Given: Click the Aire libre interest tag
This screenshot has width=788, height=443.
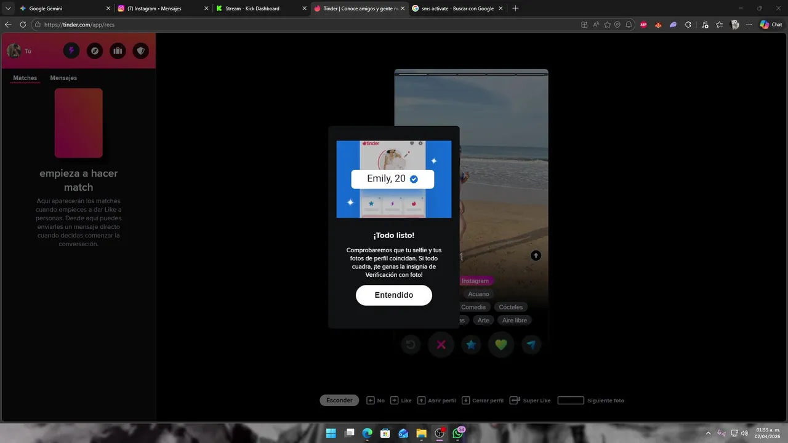Looking at the screenshot, I should click(515, 320).
